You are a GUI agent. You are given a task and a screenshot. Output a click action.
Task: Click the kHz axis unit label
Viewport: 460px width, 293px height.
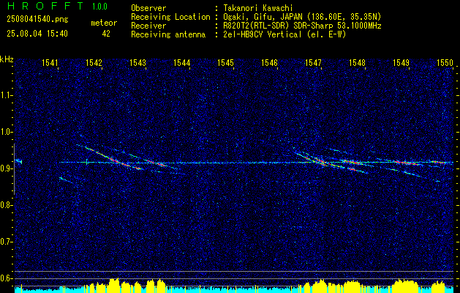pos(7,59)
